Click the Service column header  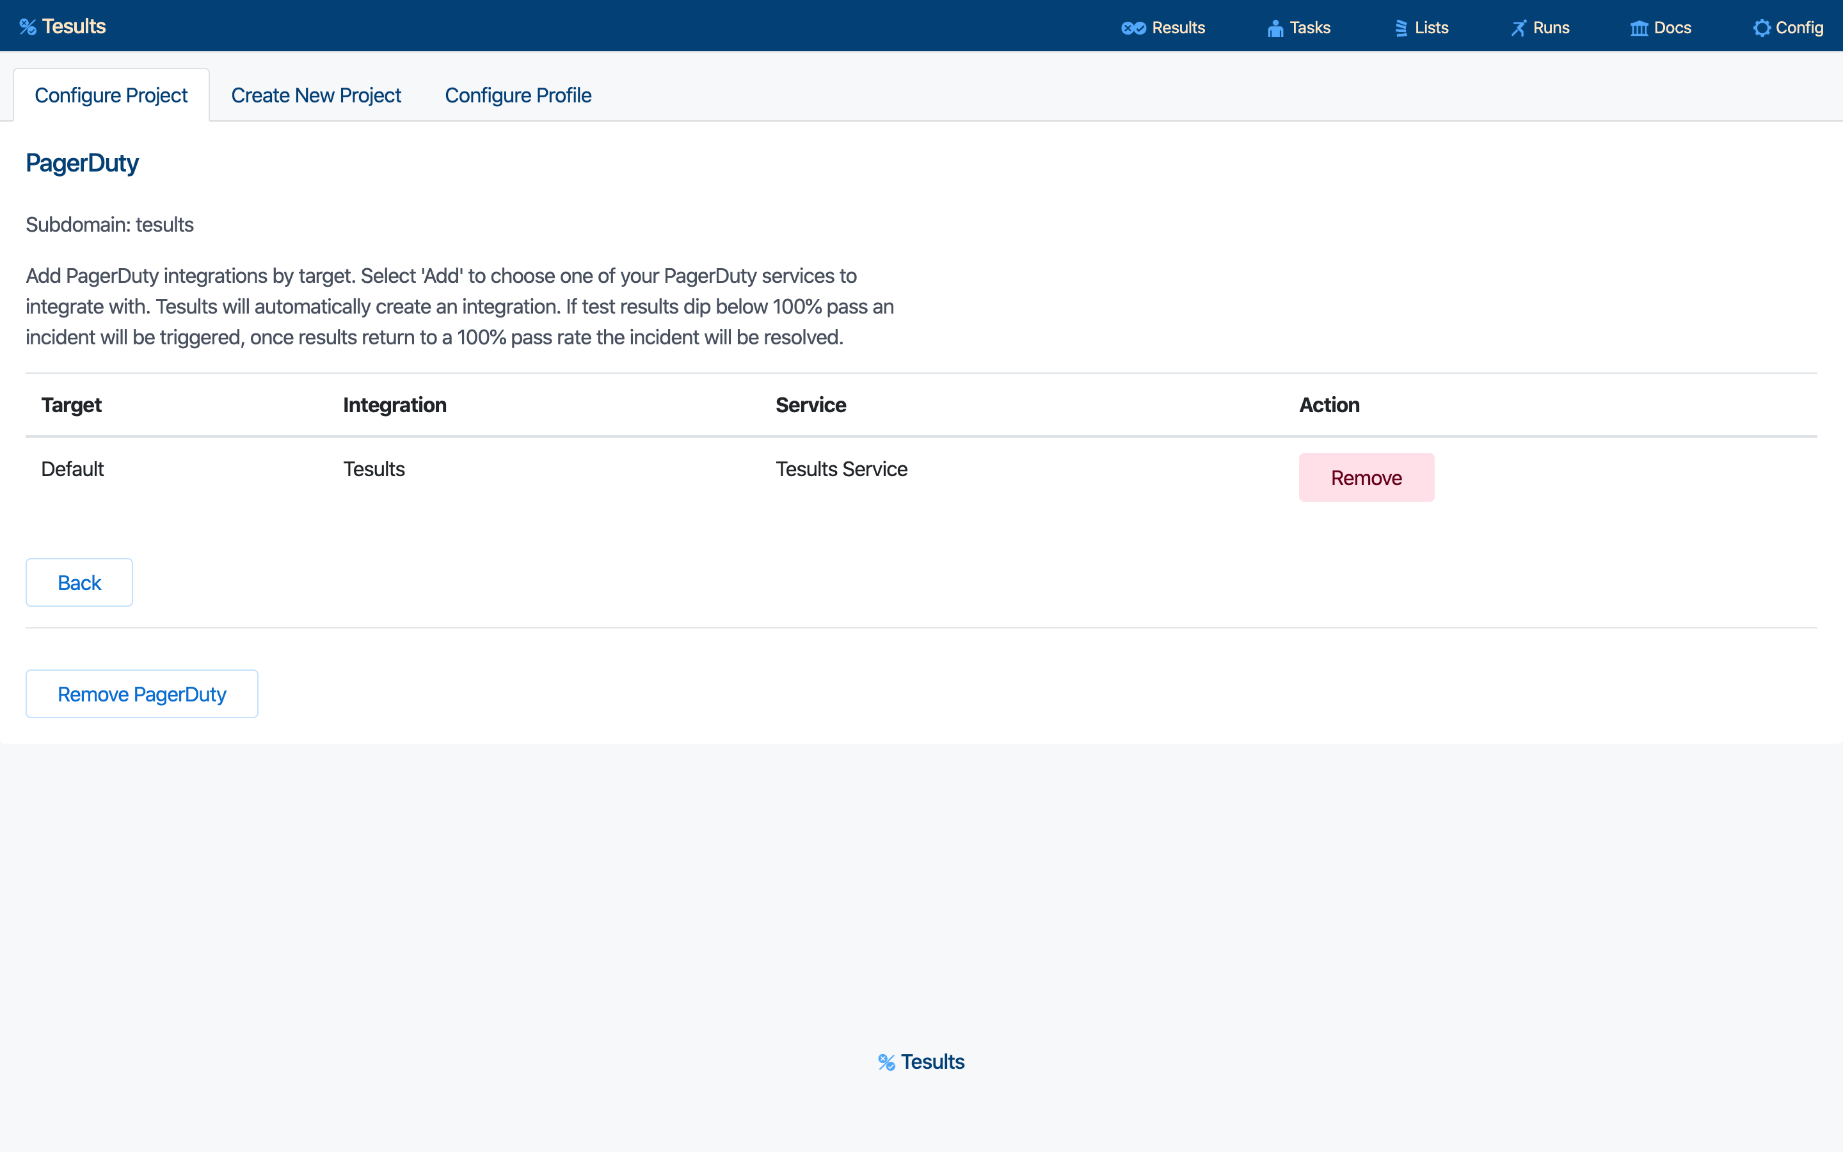click(x=811, y=405)
